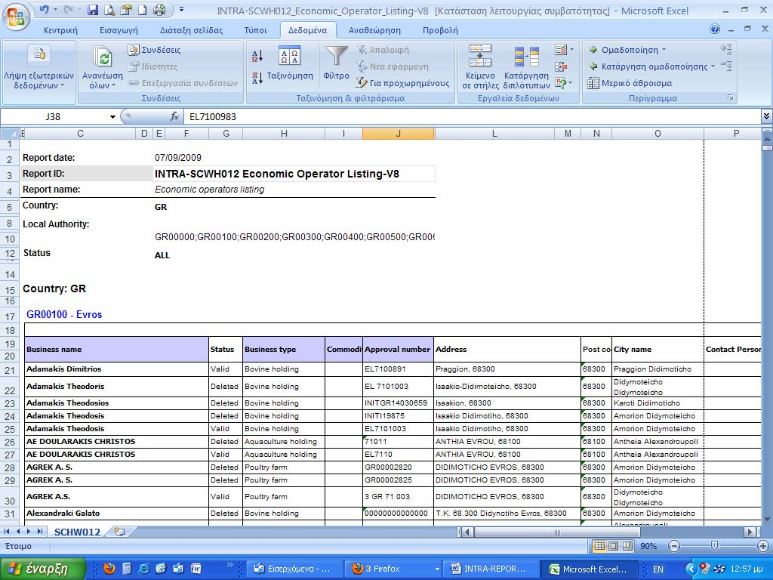Switch to Εισαγωγή (Insert) tab
773x580 pixels.
click(119, 30)
